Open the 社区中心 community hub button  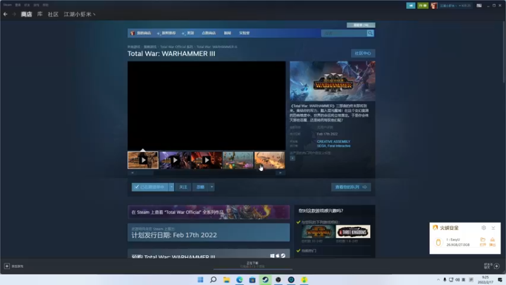(363, 53)
